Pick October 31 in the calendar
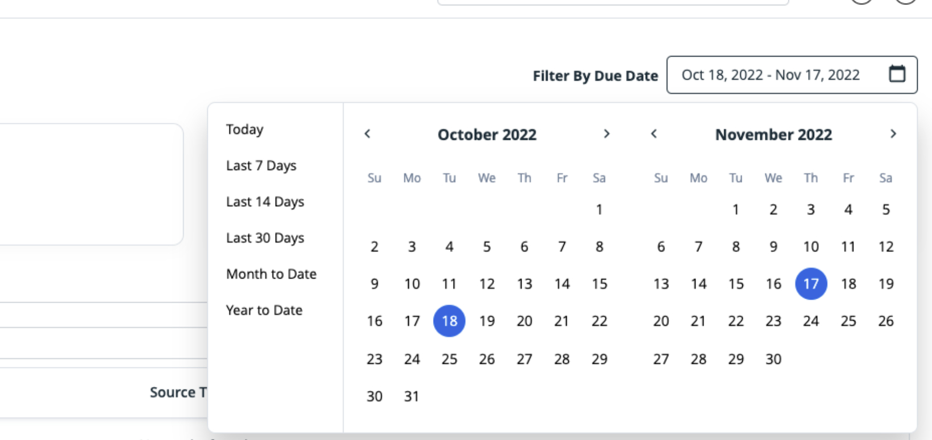This screenshot has width=932, height=440. [411, 396]
